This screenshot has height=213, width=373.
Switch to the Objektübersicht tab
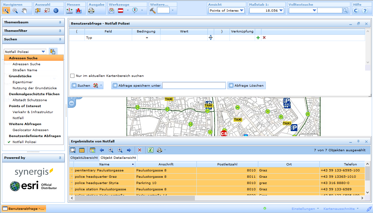pos(84,158)
